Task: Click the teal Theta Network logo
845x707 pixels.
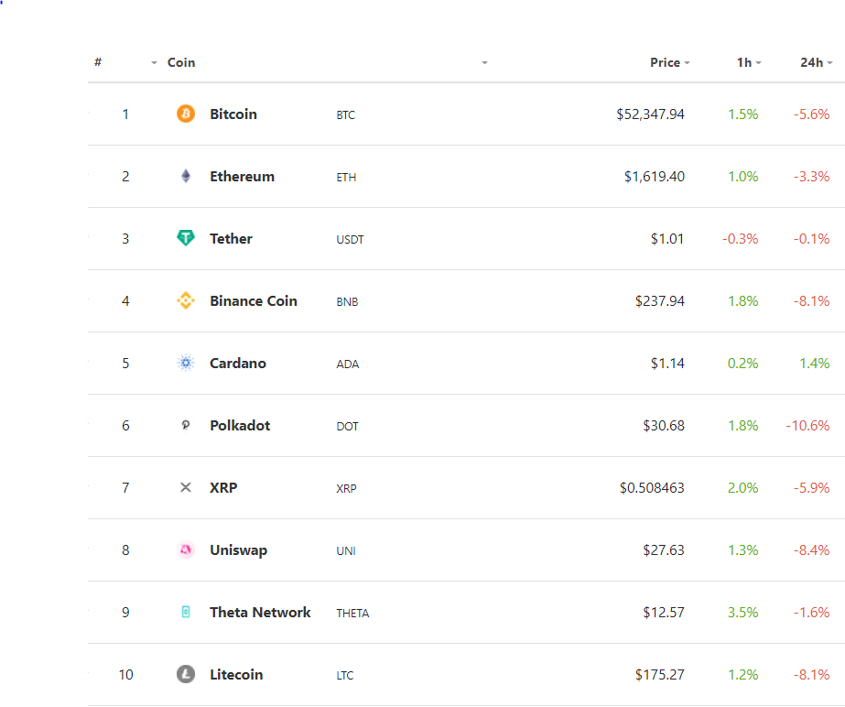Action: 186,613
